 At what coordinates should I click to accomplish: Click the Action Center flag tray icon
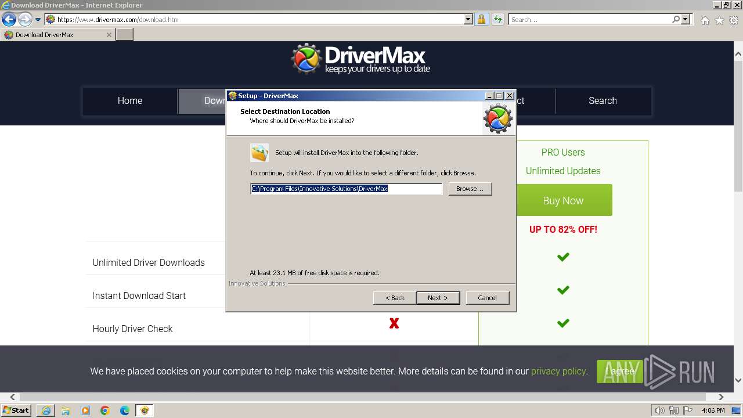tap(688, 410)
